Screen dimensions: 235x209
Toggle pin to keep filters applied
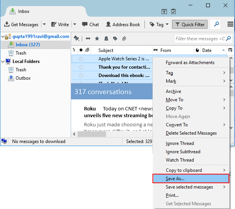click(76, 38)
